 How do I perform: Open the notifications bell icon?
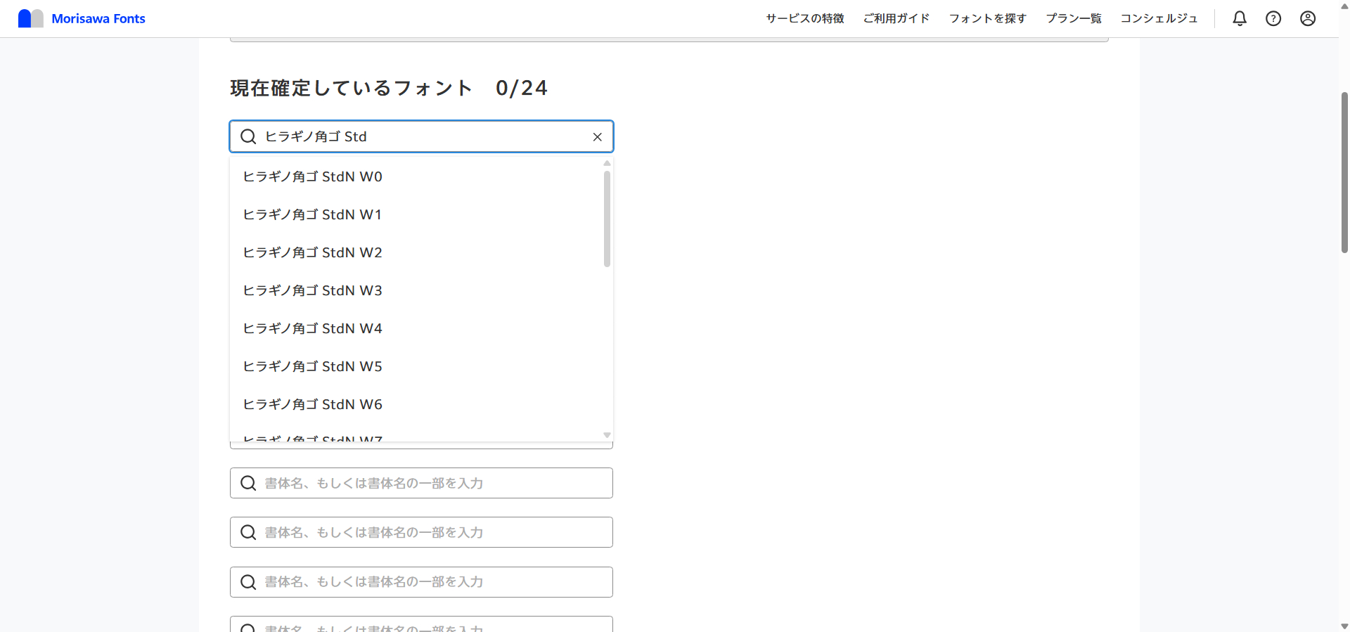1240,18
